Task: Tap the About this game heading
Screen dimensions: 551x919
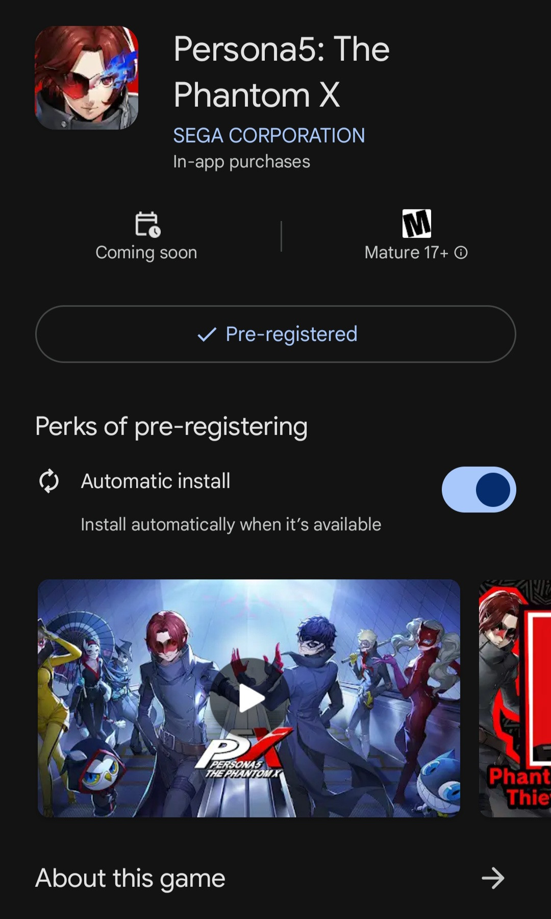Action: [130, 878]
